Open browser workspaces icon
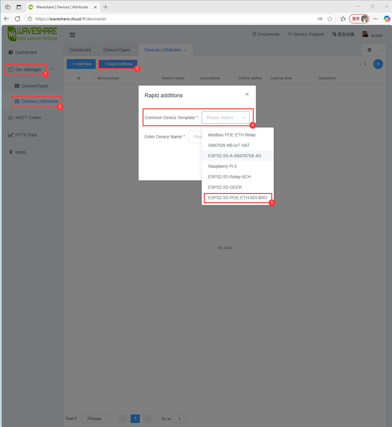 (x=8, y=7)
